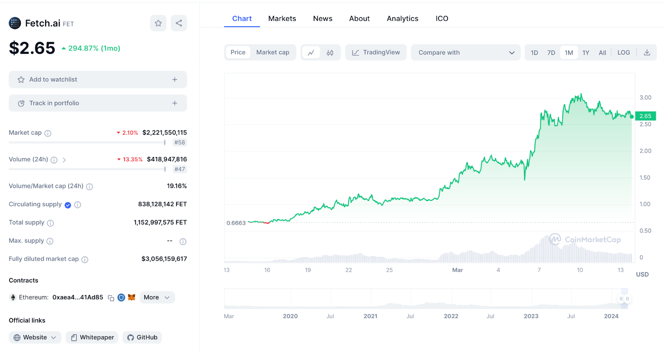
Task: Click the volume rank #47 badge
Action: pyautogui.click(x=180, y=169)
